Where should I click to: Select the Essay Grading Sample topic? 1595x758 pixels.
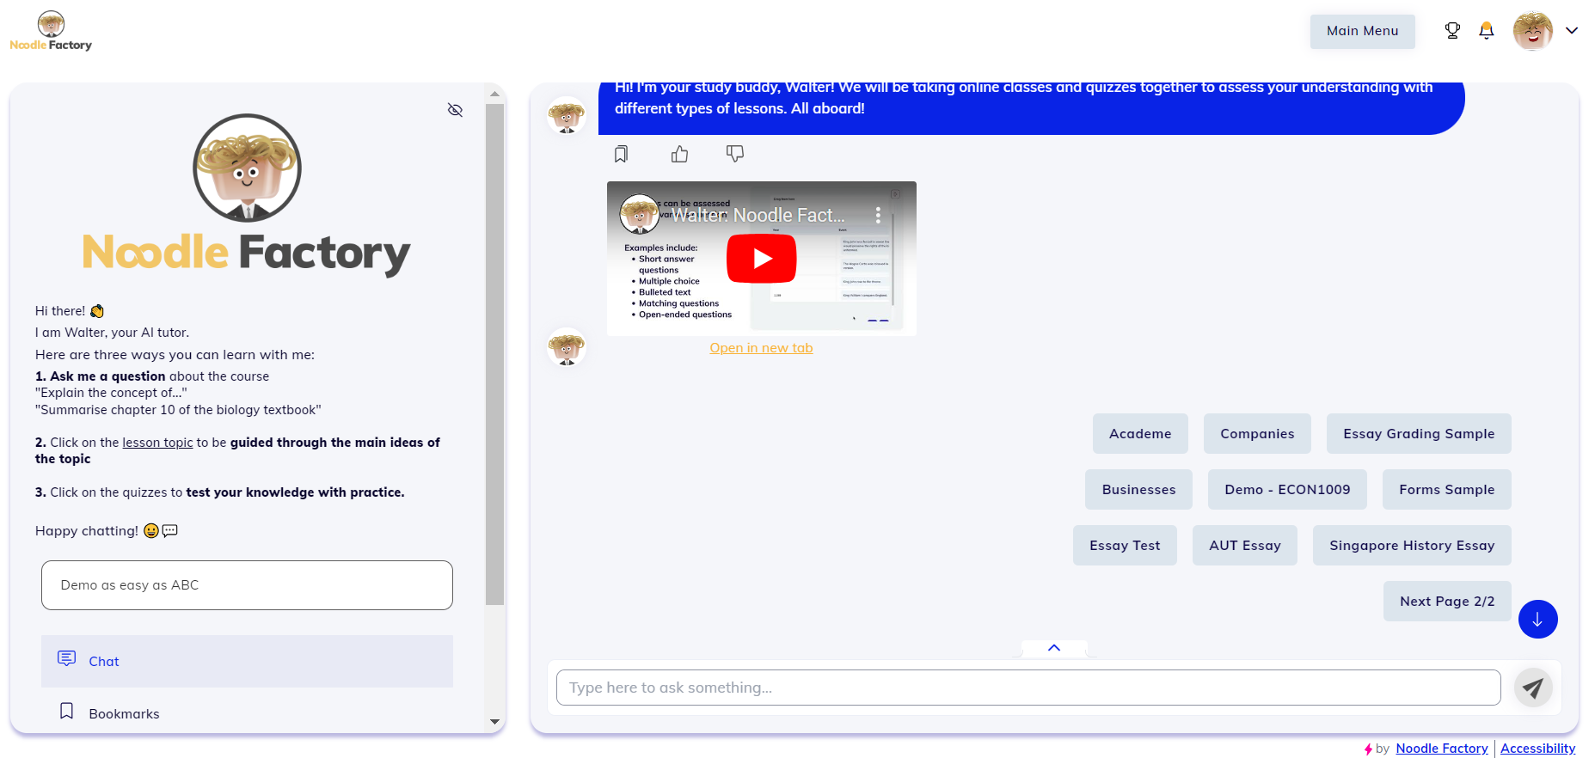click(1419, 434)
